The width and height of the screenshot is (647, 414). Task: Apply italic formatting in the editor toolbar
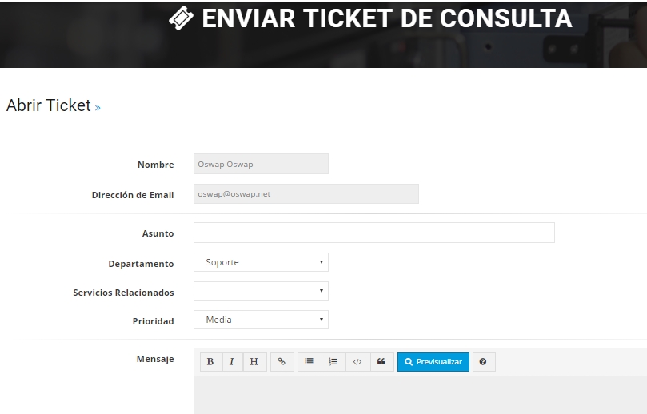click(x=232, y=362)
